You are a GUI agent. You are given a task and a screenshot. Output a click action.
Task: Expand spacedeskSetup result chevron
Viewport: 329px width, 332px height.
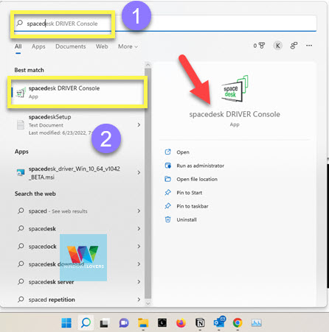tap(139, 124)
